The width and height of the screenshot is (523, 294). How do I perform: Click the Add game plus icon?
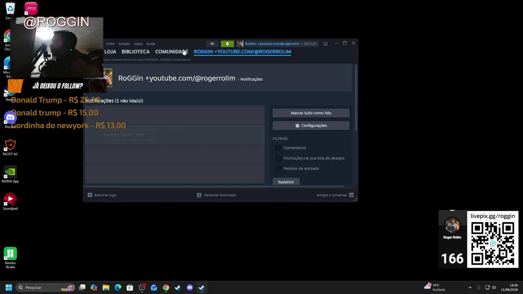pos(90,195)
